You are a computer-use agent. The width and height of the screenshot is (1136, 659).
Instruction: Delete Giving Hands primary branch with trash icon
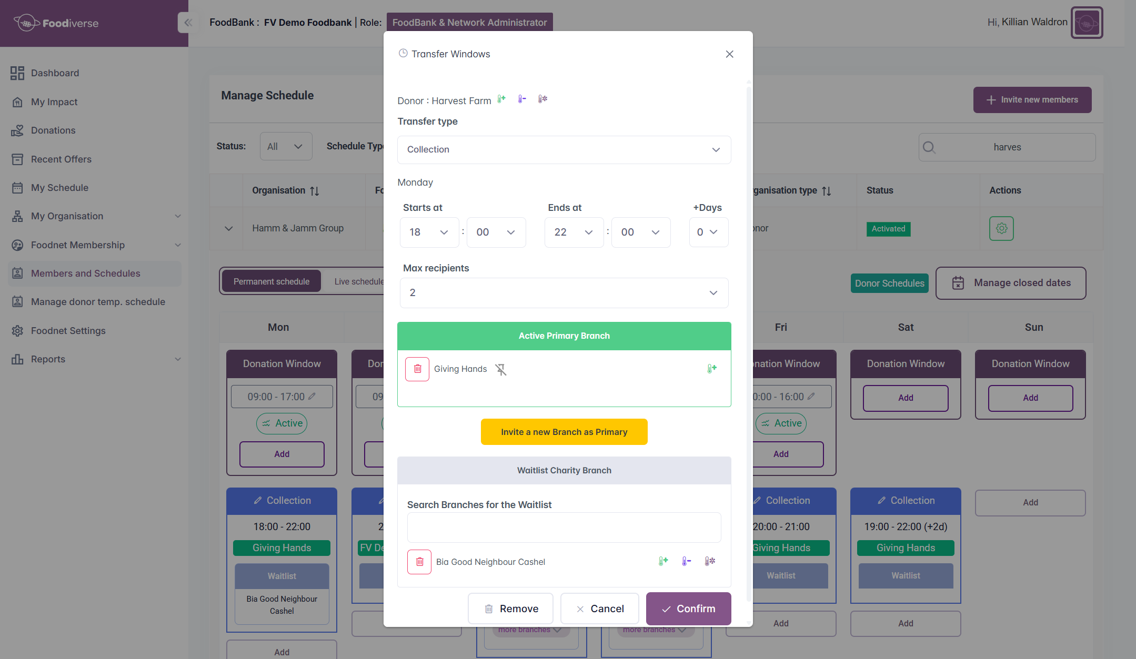coord(417,369)
